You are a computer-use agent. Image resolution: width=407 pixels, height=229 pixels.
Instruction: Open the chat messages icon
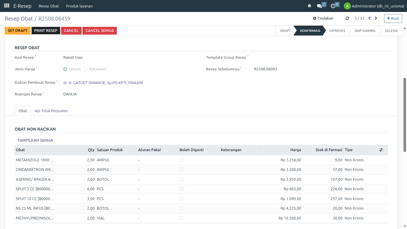click(319, 6)
